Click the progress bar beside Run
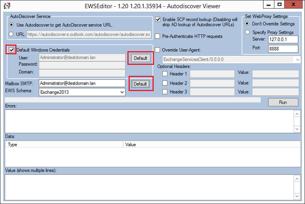 point(133,100)
